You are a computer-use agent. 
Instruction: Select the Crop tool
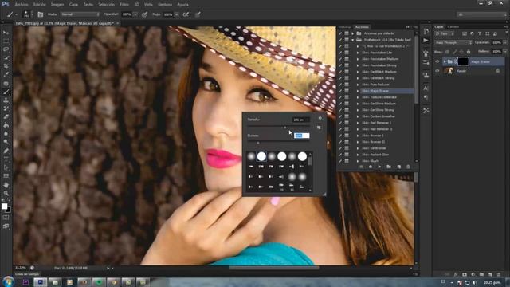pos(6,66)
